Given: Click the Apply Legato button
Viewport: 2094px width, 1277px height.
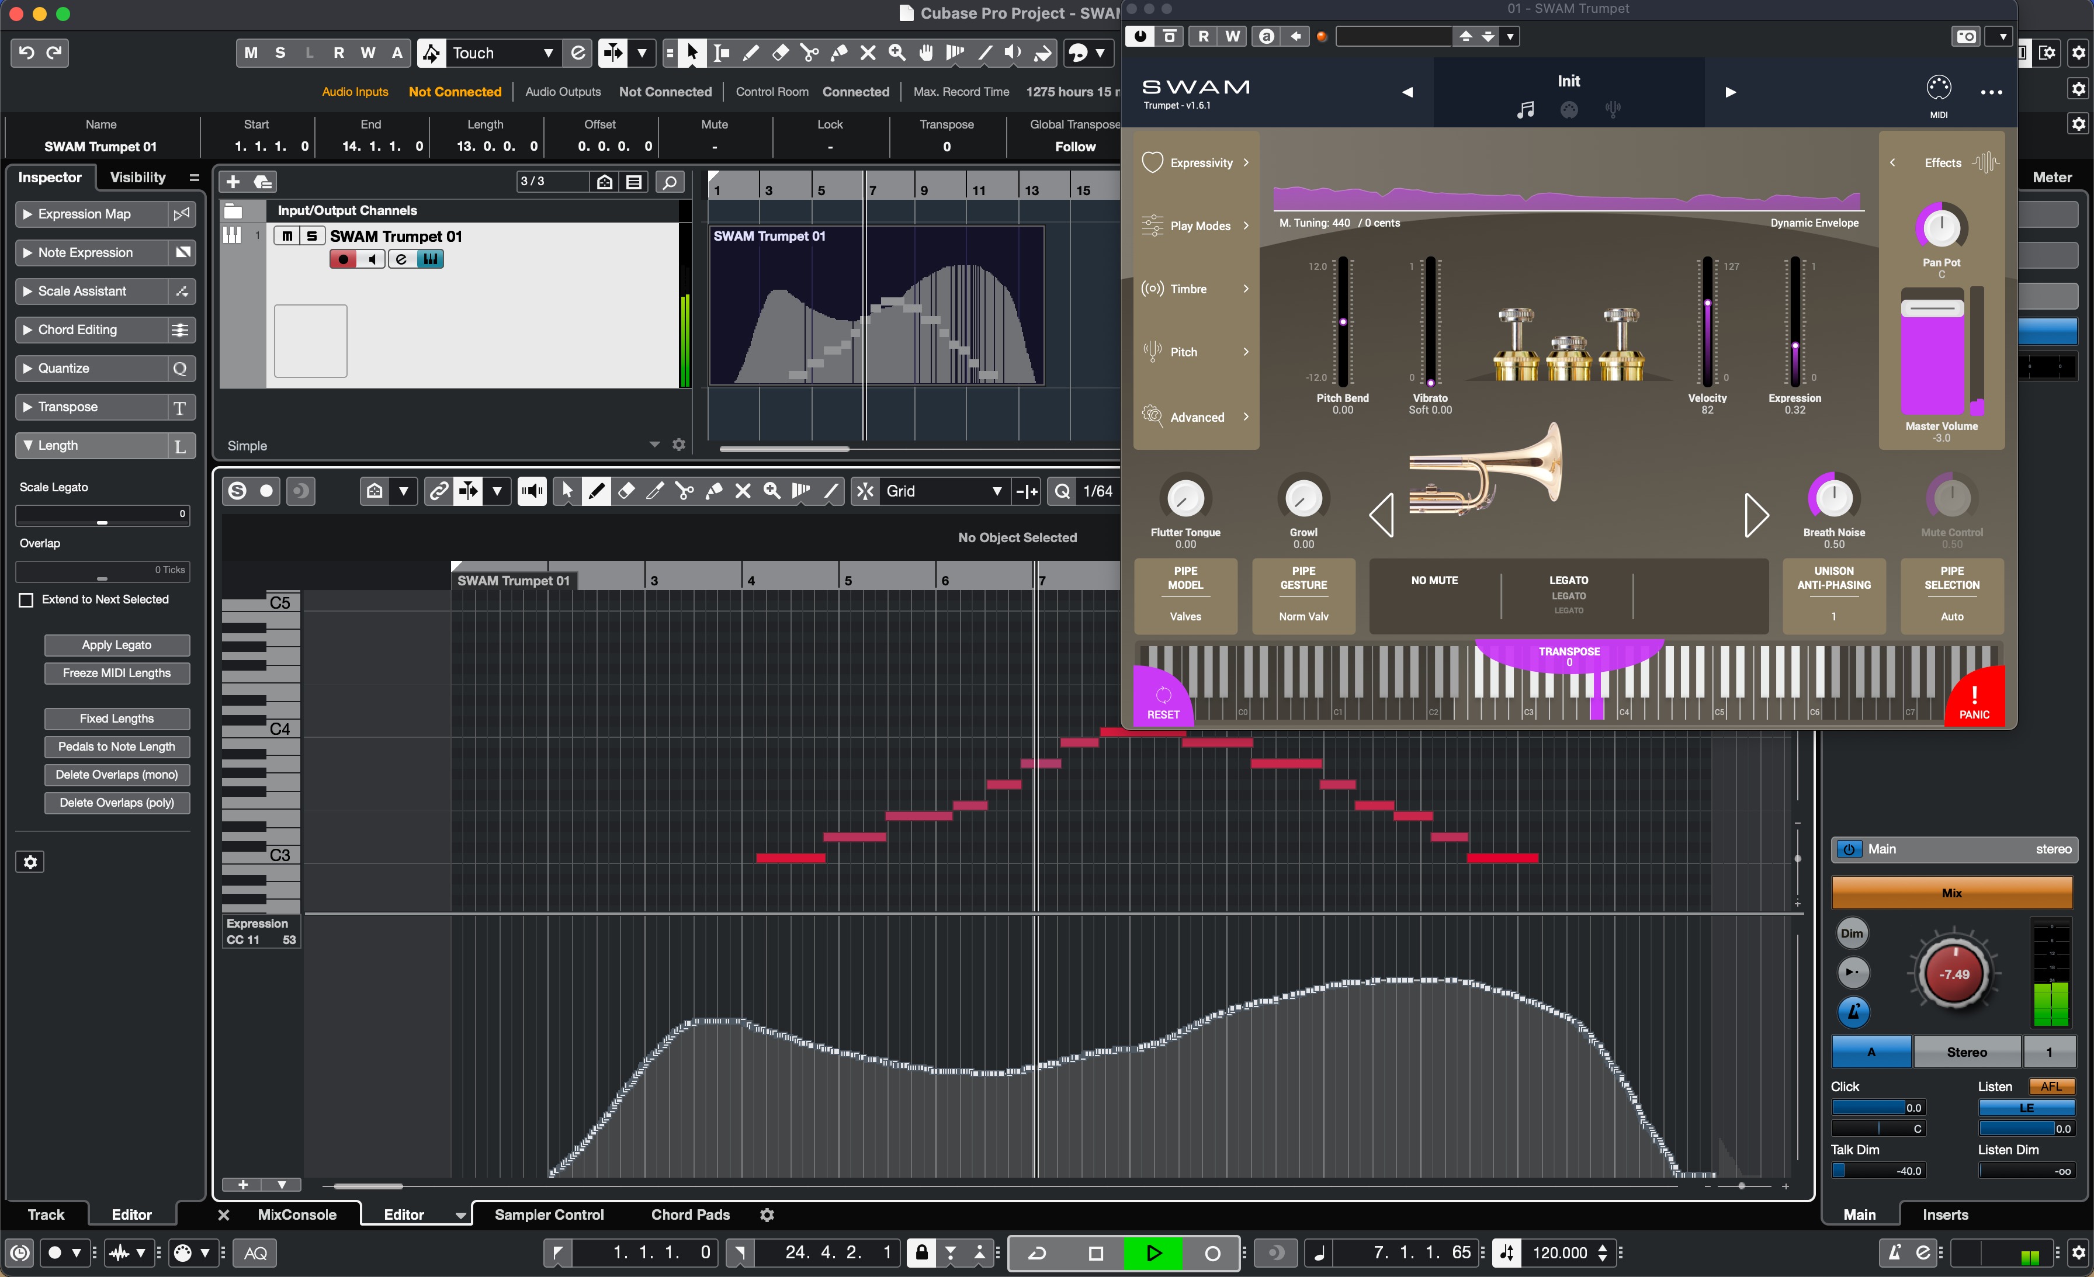Looking at the screenshot, I should pos(116,645).
